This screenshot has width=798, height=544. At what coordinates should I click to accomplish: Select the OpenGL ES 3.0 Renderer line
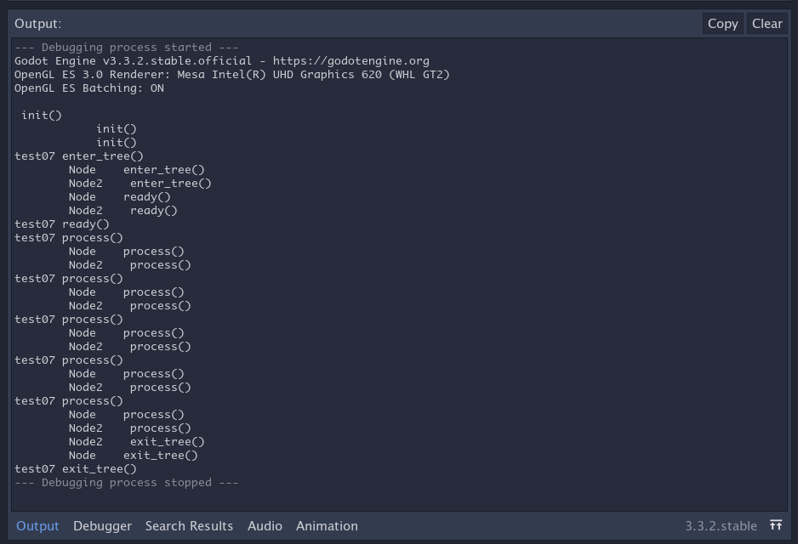(196, 74)
